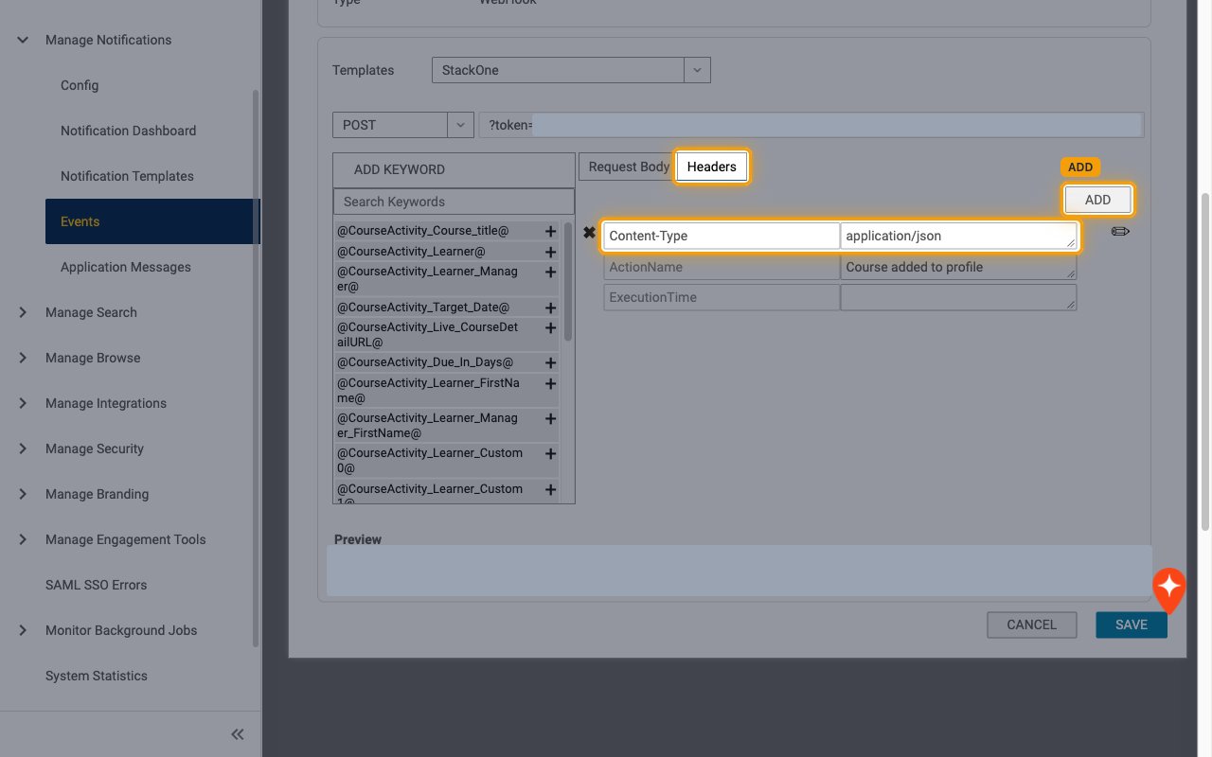Screen dimensions: 1212x757
Task: Click the Course added to profile value field
Action: click(x=958, y=267)
